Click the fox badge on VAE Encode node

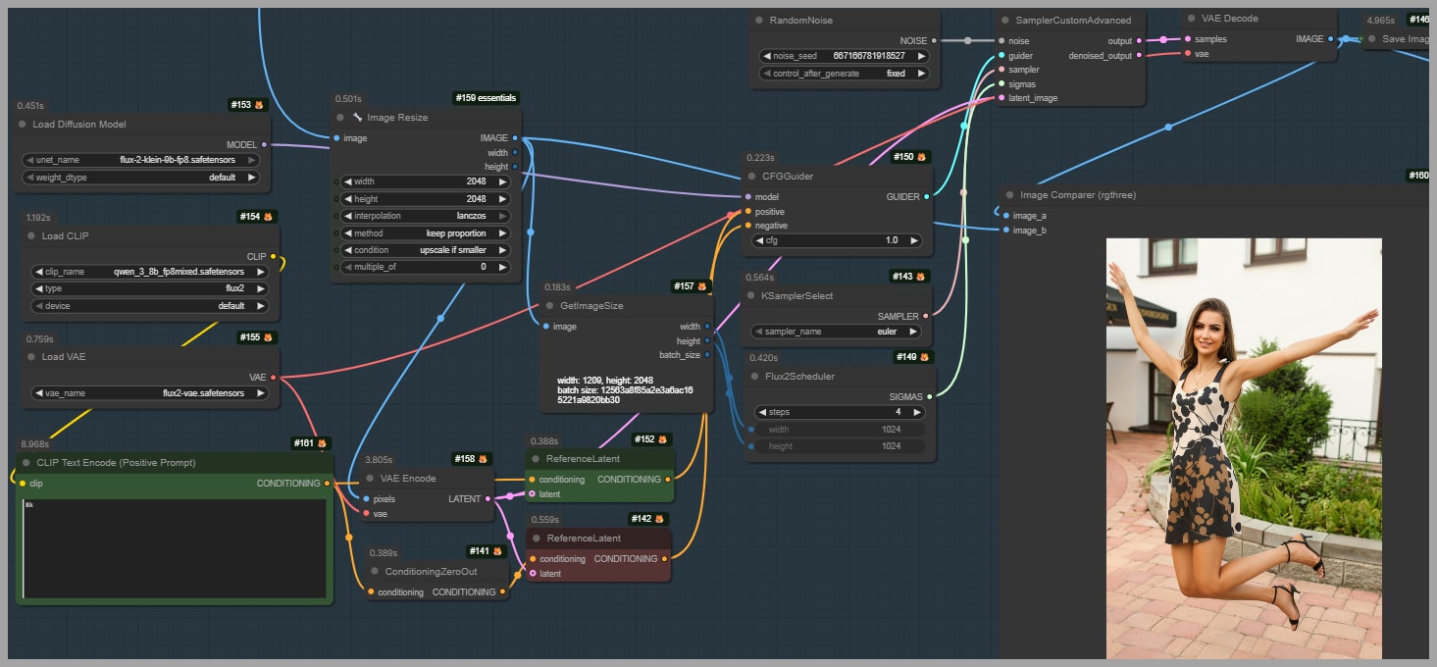[484, 459]
